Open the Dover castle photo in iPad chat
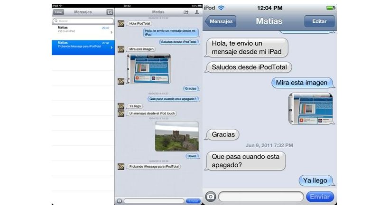This screenshot has width=389, height=209. pyautogui.click(x=176, y=136)
